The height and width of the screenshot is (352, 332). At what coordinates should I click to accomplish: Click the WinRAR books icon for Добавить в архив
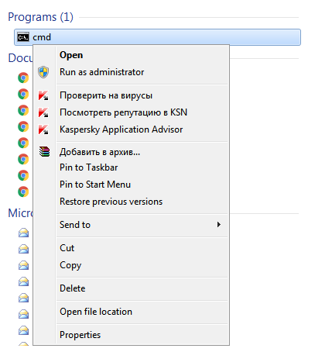point(44,152)
